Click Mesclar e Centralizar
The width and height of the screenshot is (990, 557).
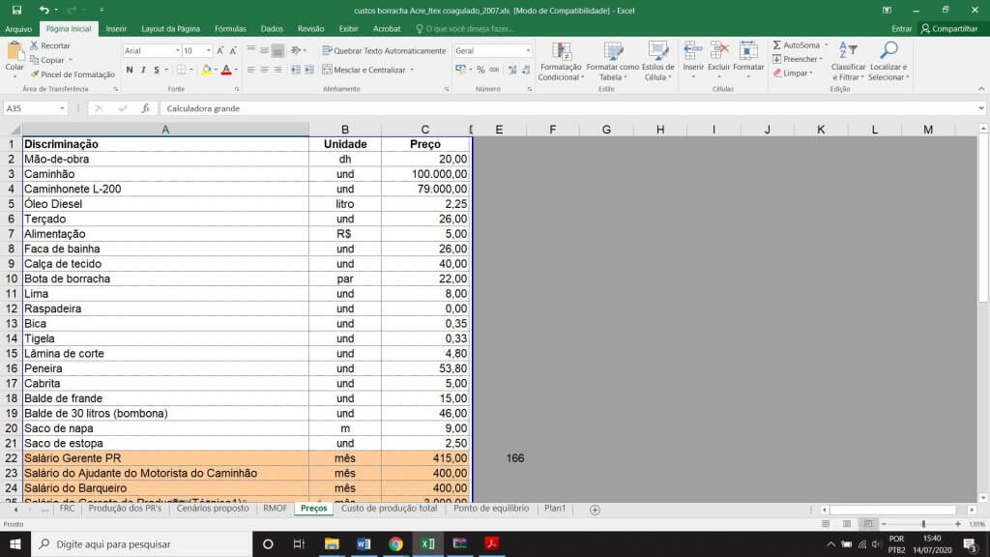click(369, 70)
